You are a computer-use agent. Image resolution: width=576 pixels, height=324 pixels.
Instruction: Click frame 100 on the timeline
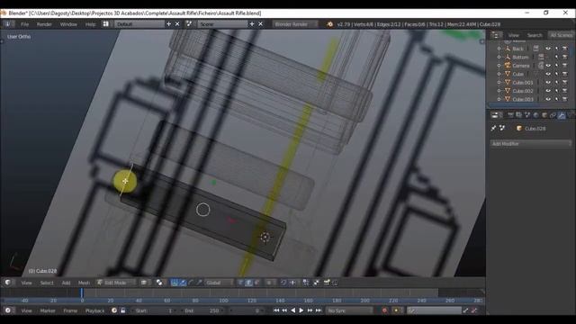tap(223, 301)
